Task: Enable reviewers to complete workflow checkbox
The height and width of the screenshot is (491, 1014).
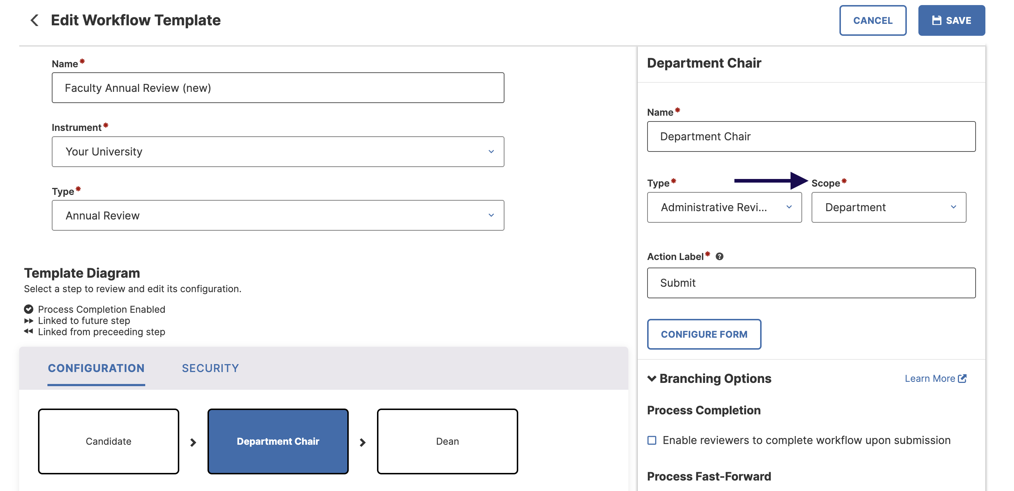Action: (652, 440)
